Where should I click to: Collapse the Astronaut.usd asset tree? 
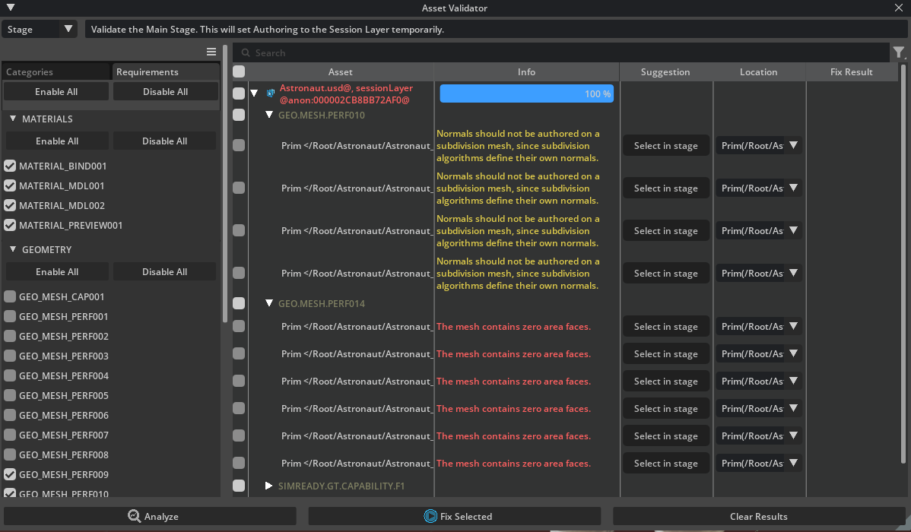[x=254, y=93]
